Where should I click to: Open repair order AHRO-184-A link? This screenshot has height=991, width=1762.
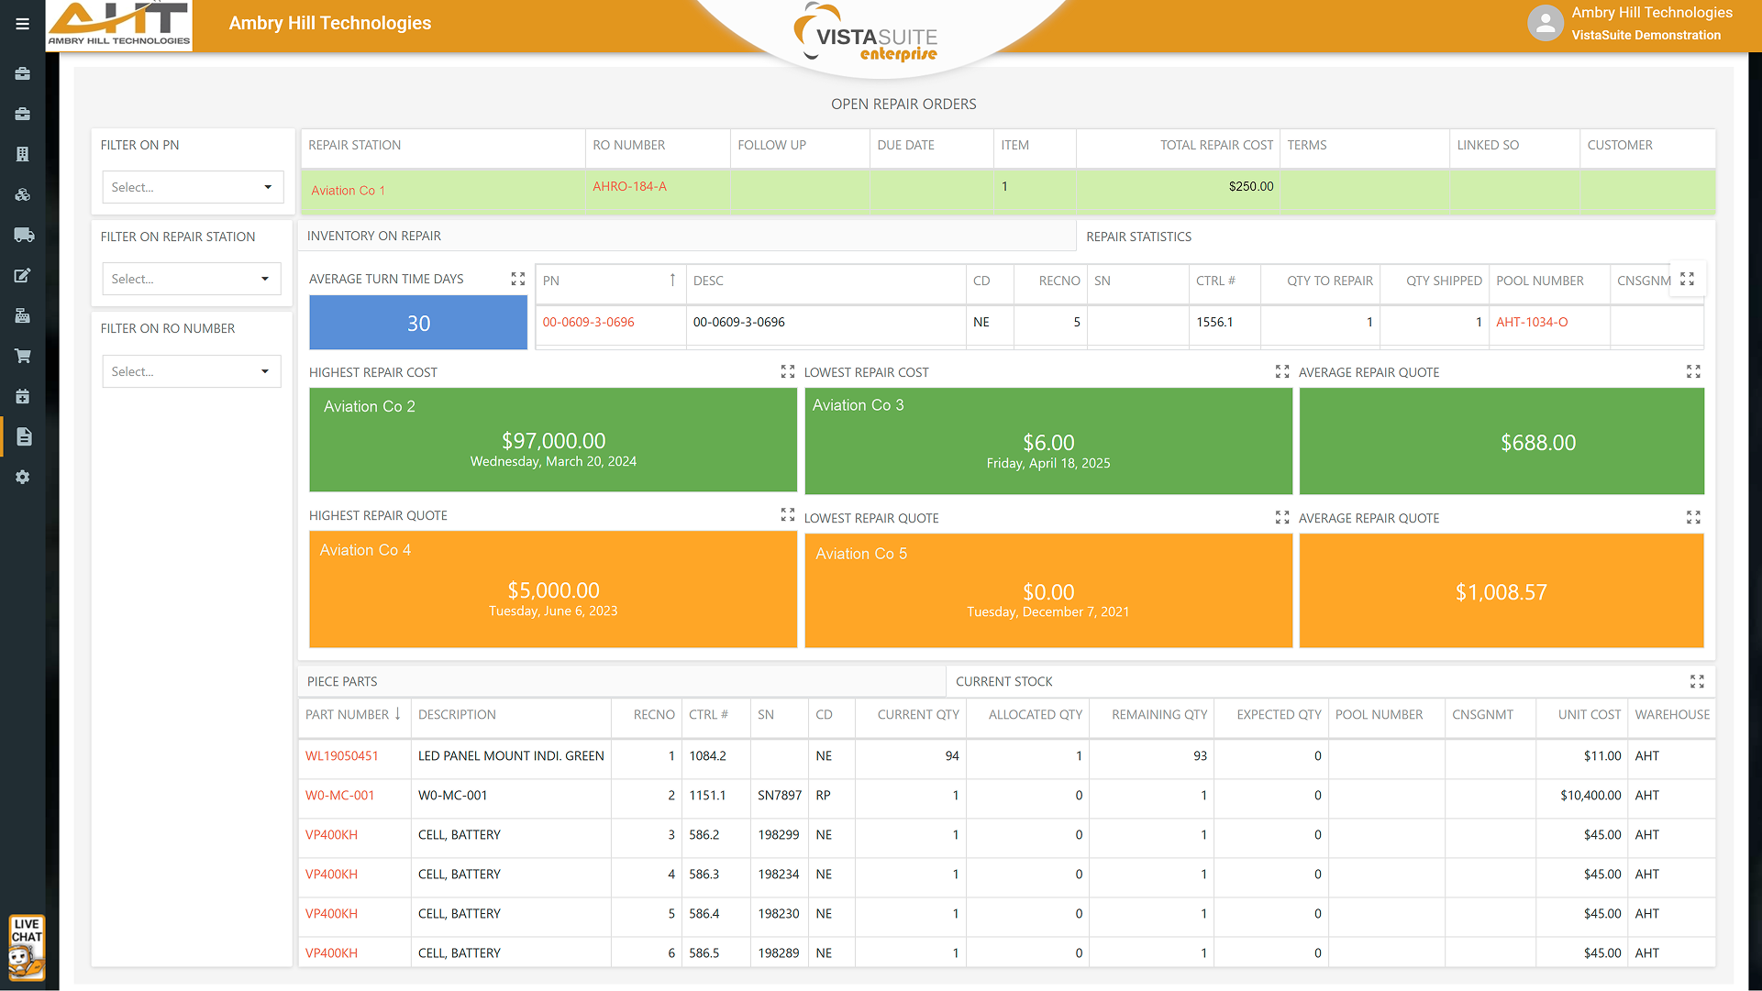coord(629,186)
